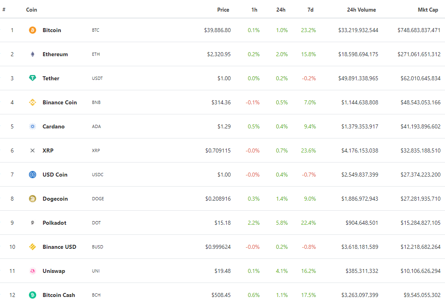Click the BUSD ticker symbol
Image resolution: width=445 pixels, height=305 pixels.
pyautogui.click(x=97, y=247)
